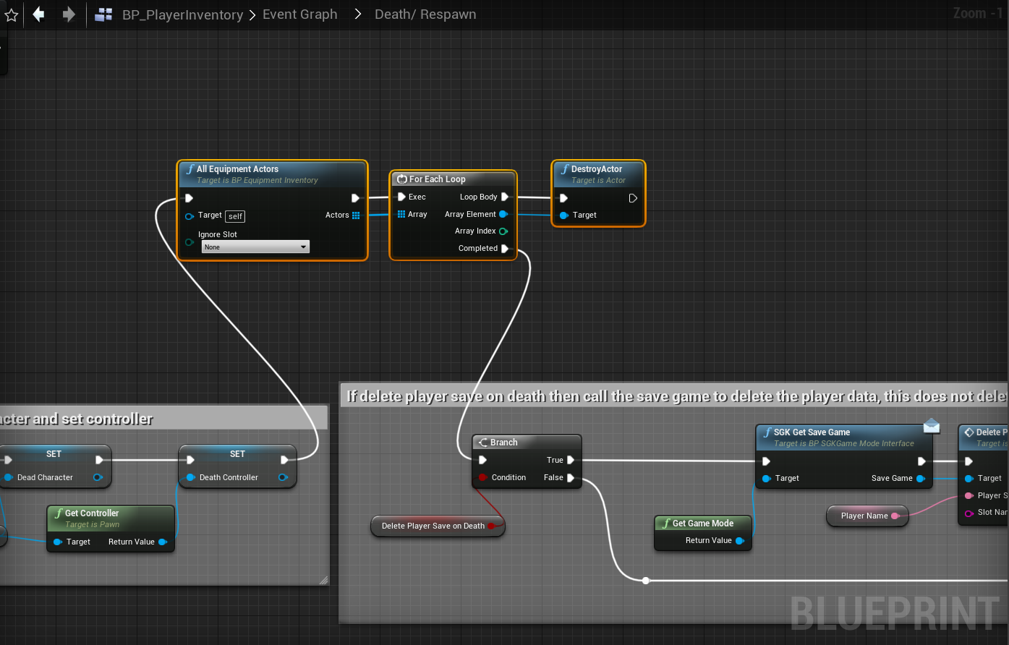Click the self field on Target pin

point(235,216)
